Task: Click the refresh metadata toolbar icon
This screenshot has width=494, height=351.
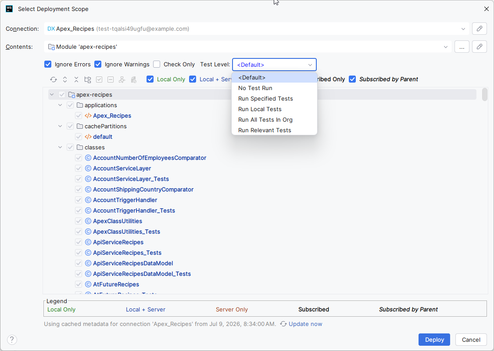Action: click(x=54, y=80)
